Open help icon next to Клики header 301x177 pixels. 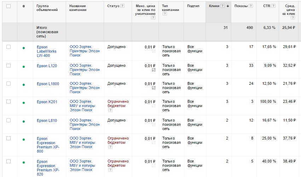click(x=222, y=6)
